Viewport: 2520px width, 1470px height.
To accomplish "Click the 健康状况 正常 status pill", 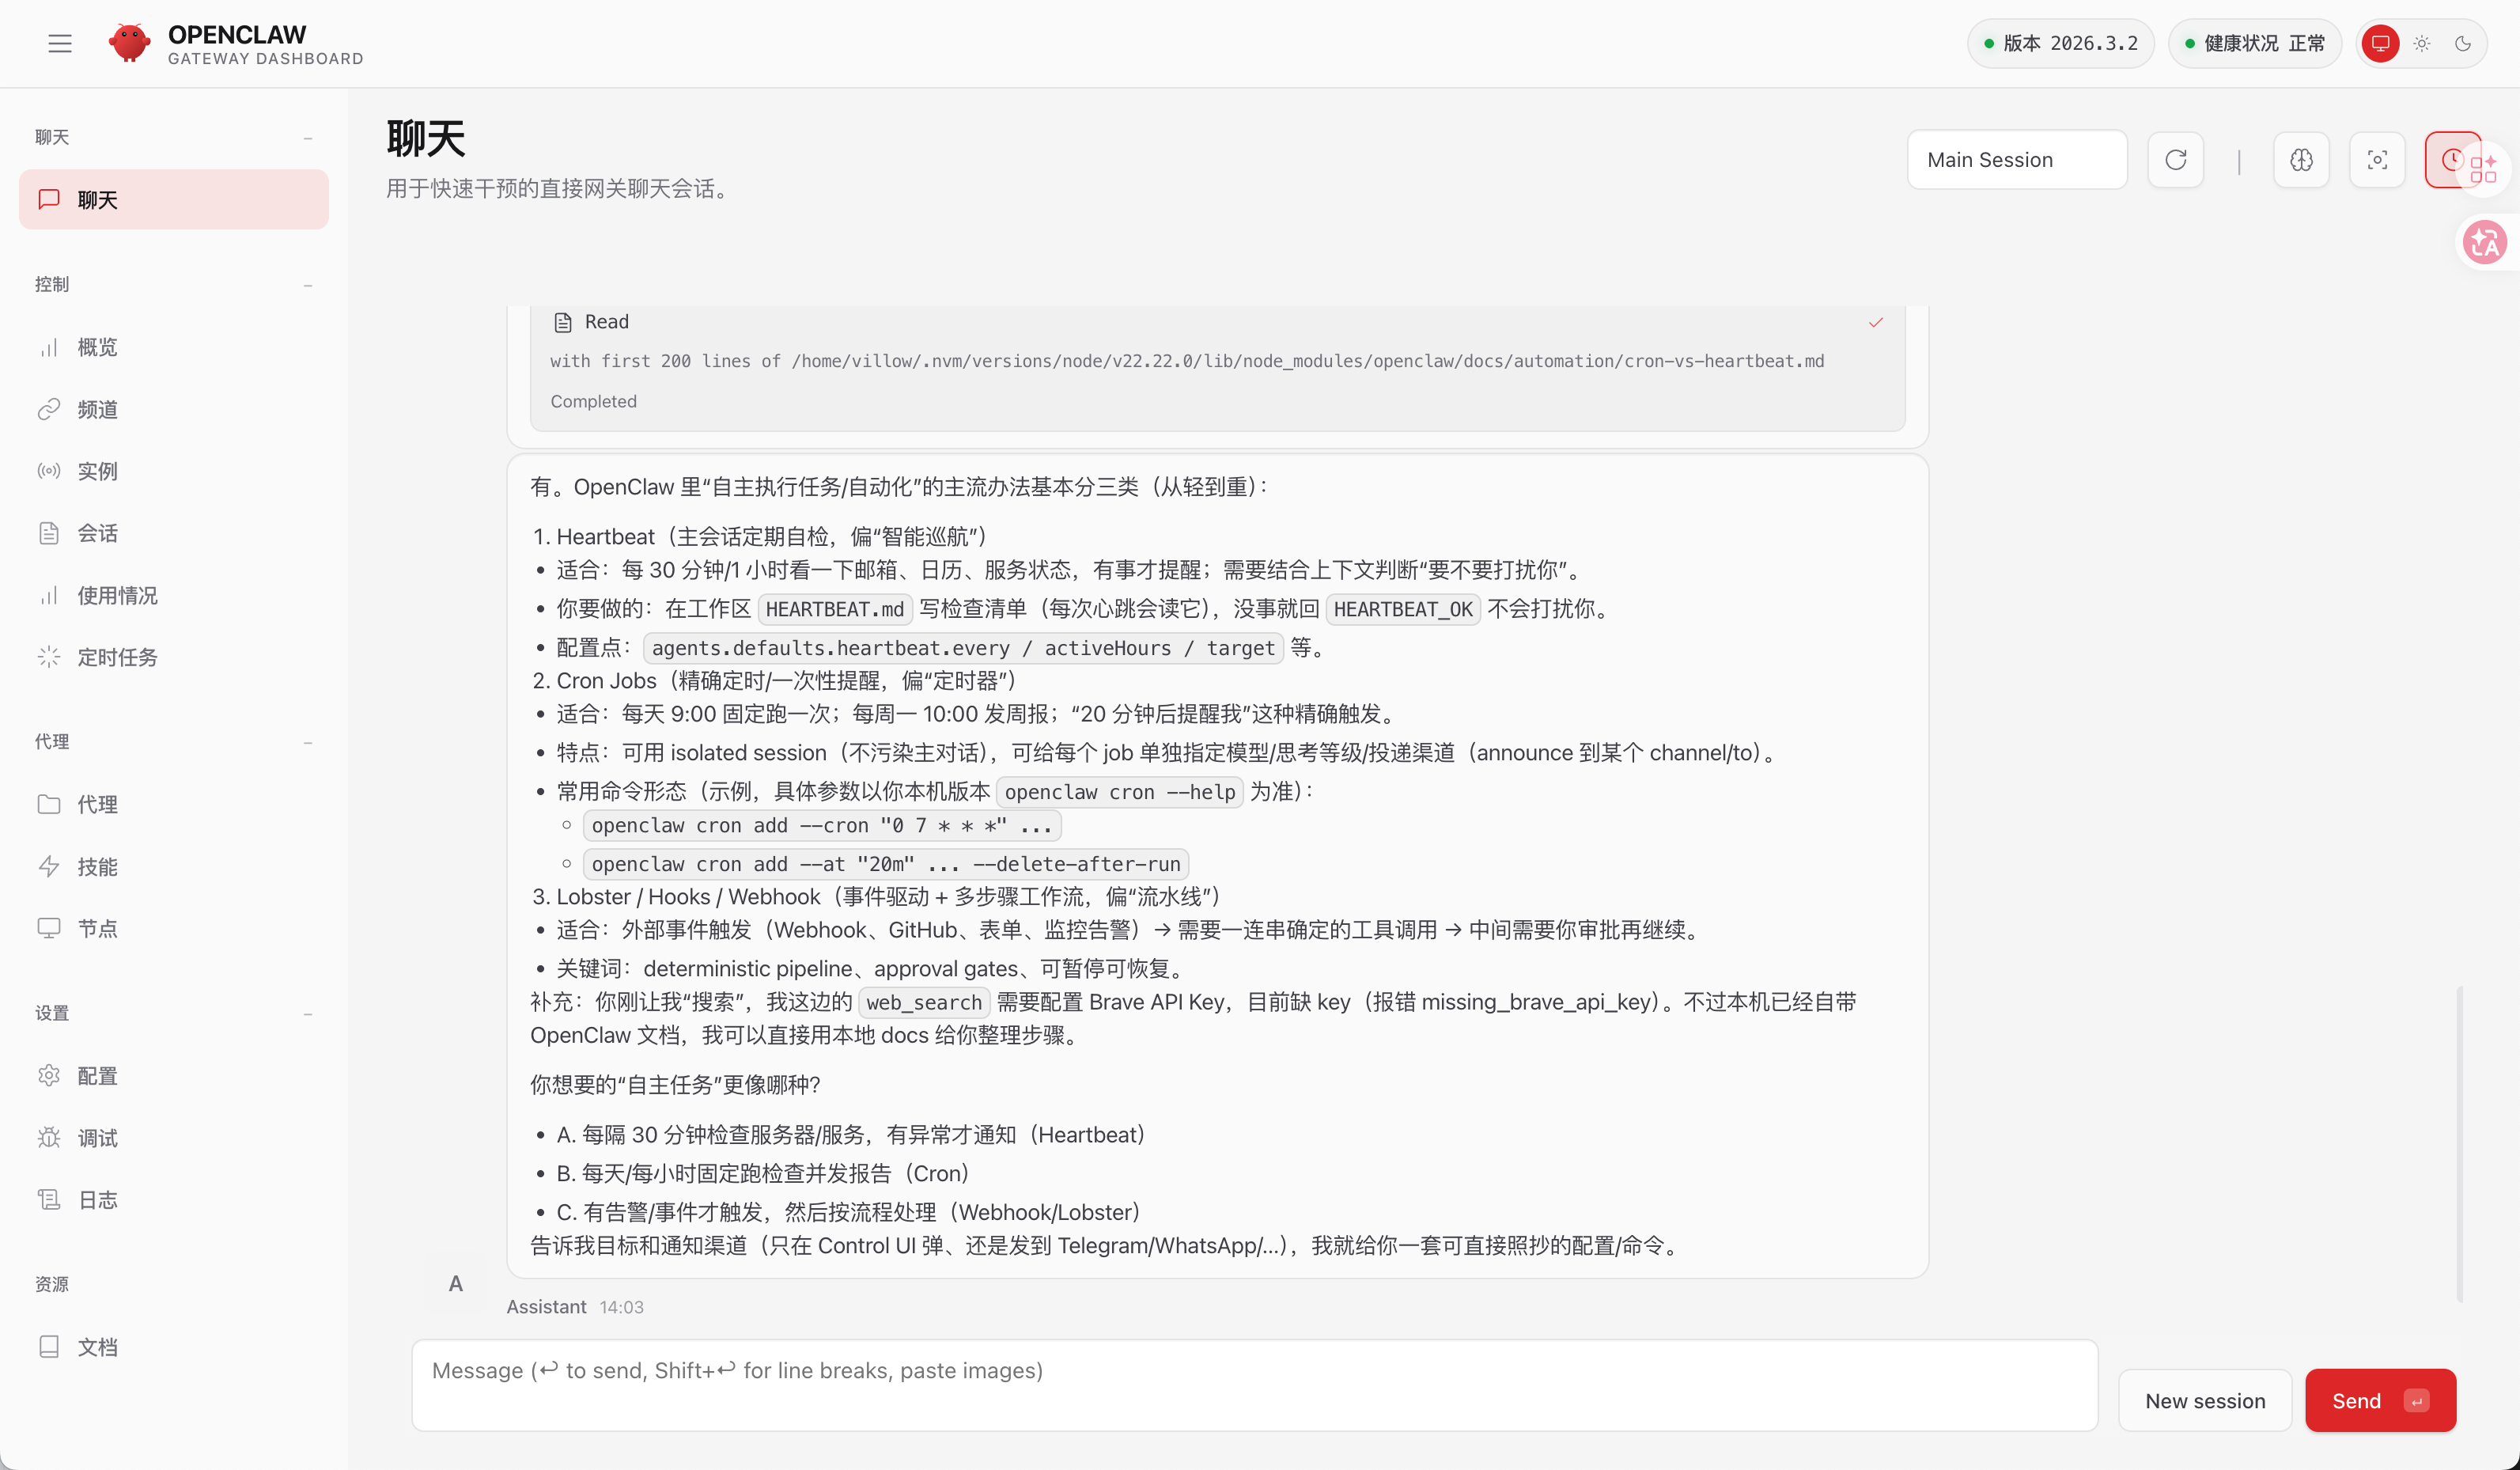I will 2254,43.
